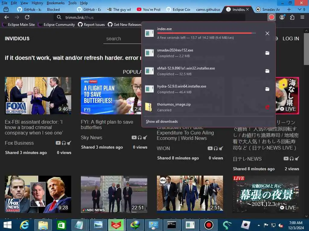Image resolution: width=309 pixels, height=231 pixels.
Task: Open the Edit menu
Action: tap(14, 3)
